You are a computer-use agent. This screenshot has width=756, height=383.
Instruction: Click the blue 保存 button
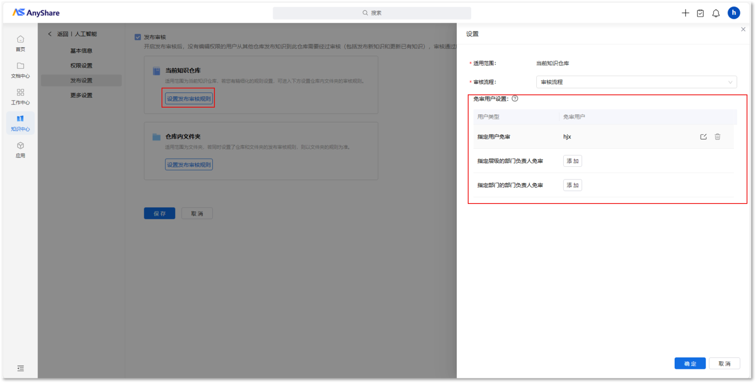click(159, 213)
